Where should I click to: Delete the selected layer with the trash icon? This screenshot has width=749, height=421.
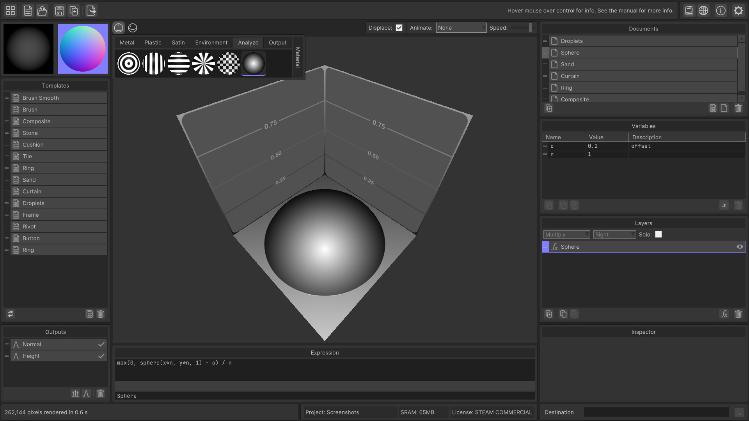click(738, 314)
